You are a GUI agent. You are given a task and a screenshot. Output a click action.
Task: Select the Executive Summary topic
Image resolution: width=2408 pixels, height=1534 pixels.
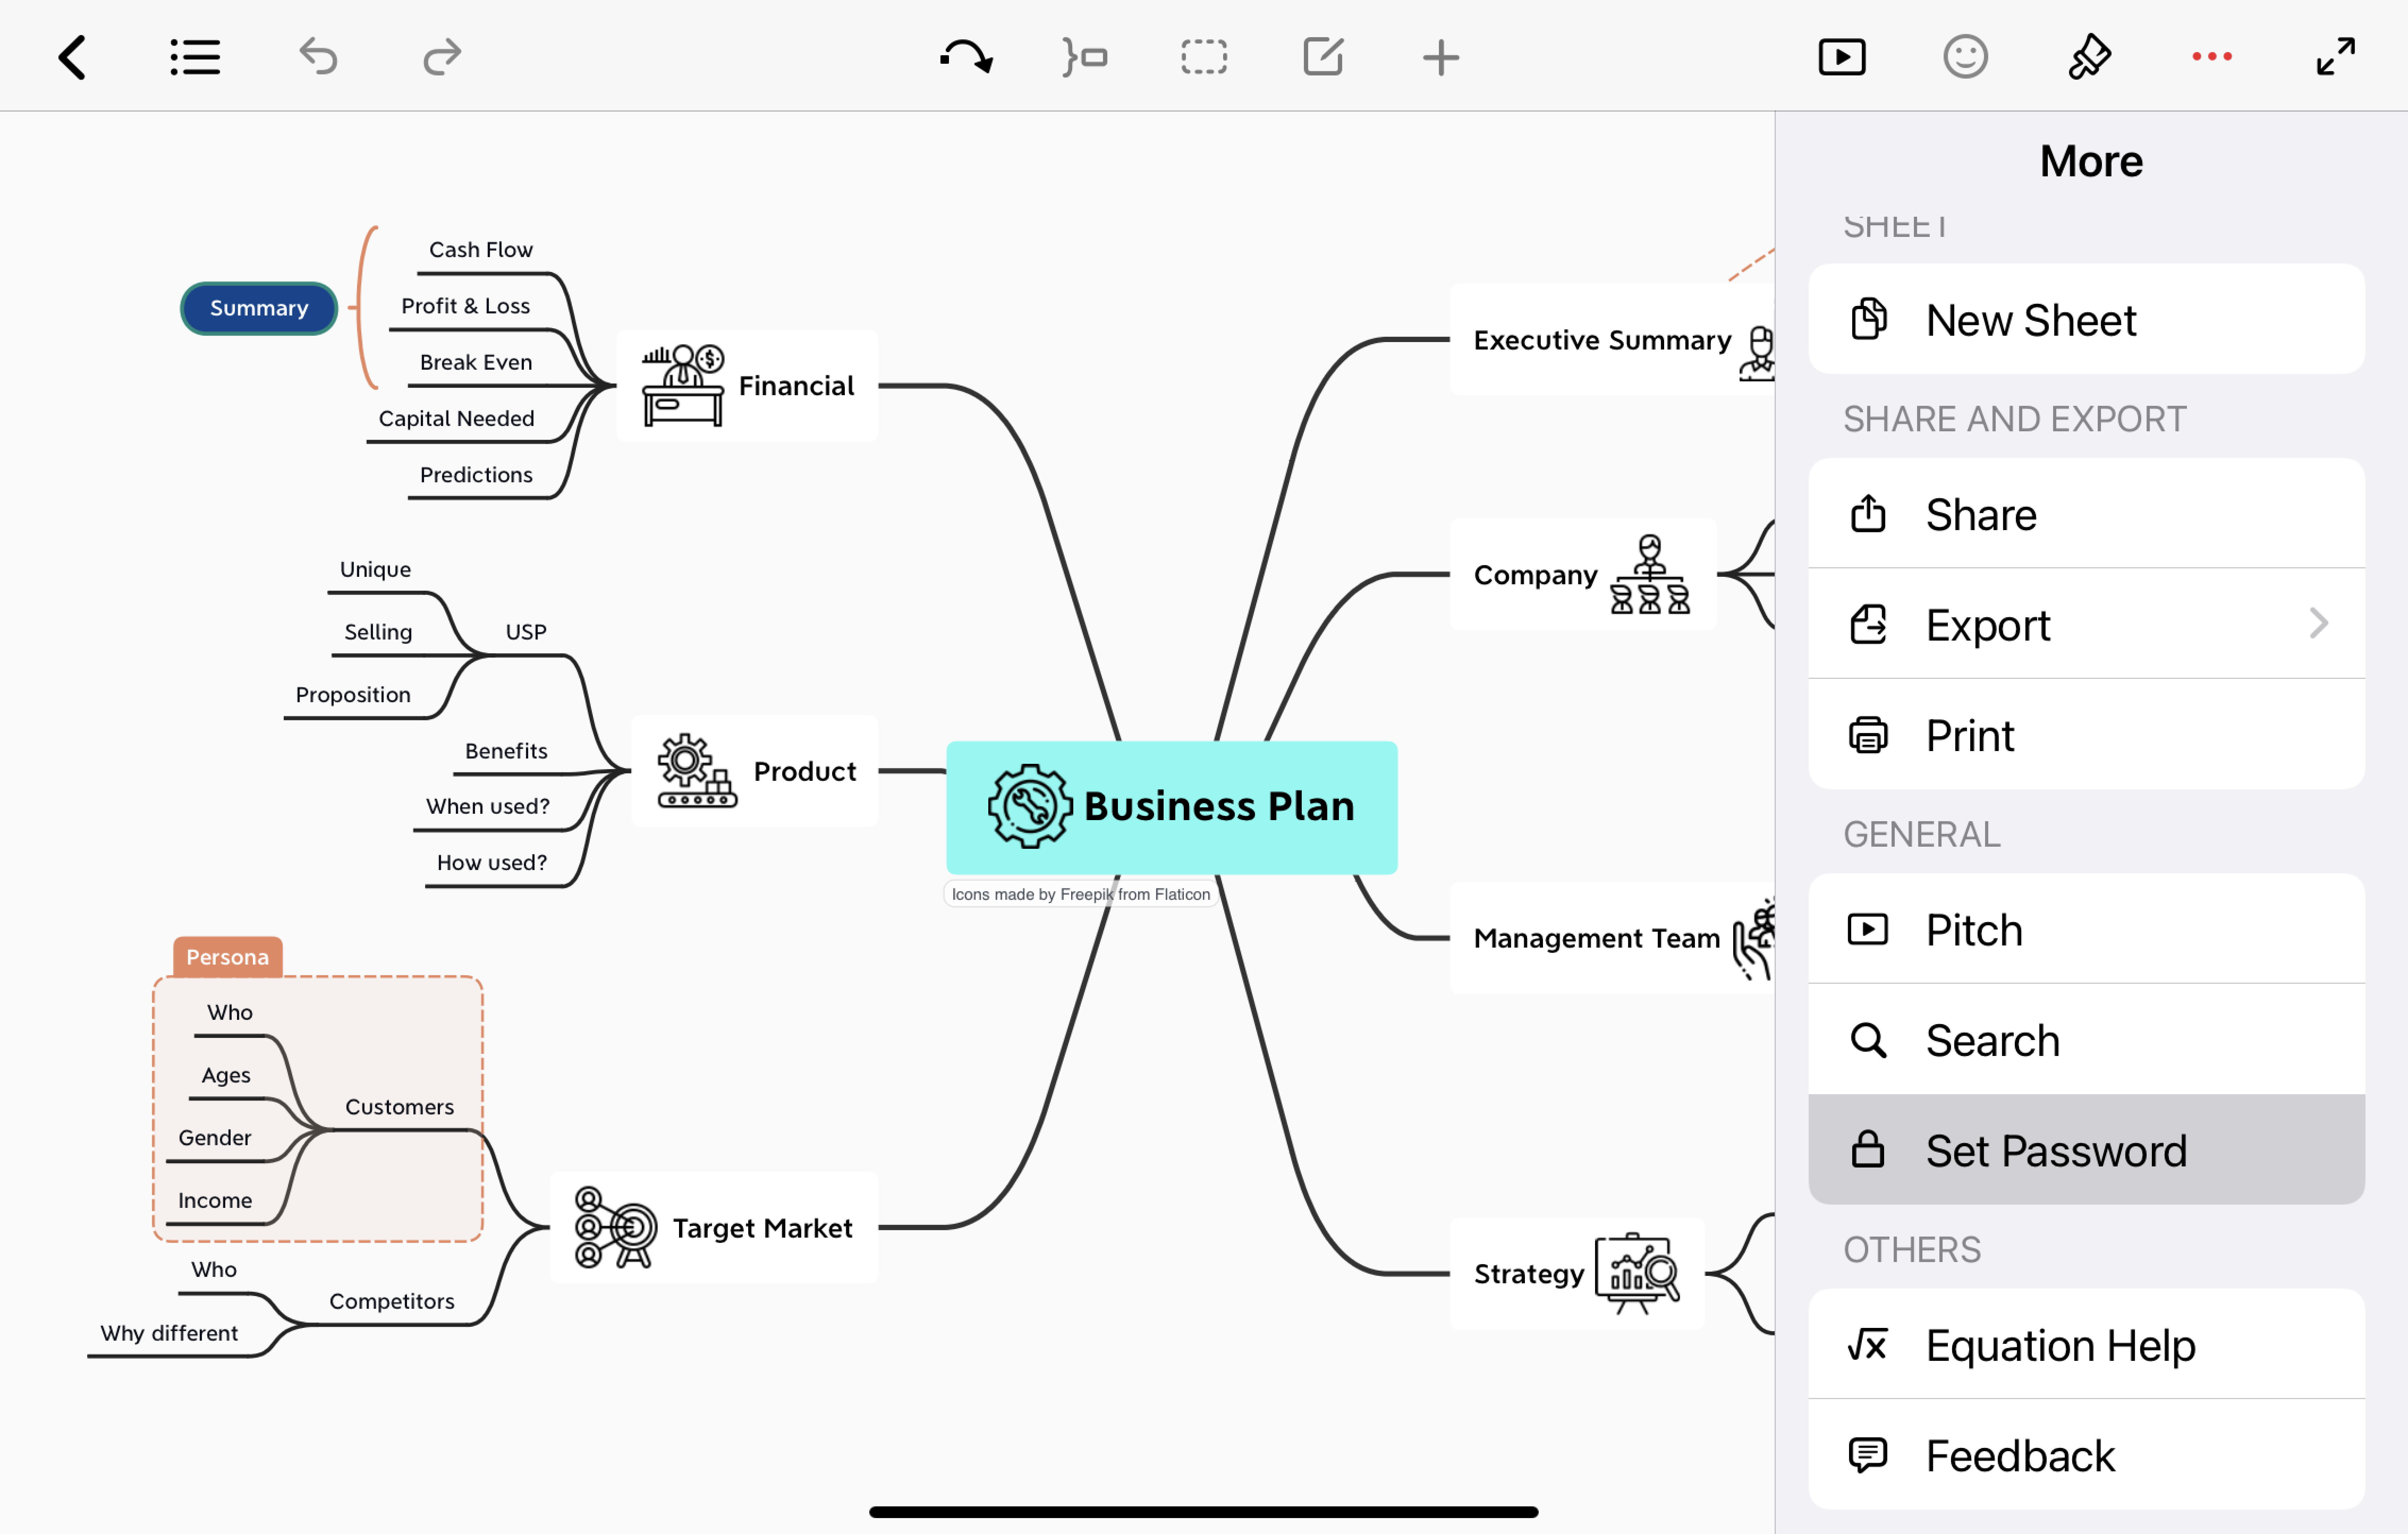click(1612, 340)
